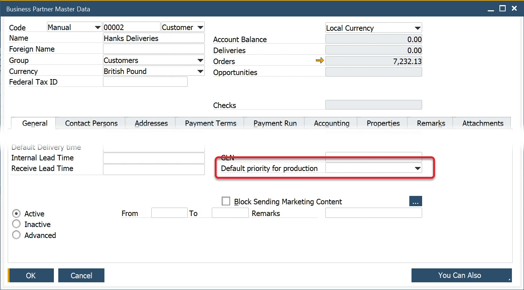Maximize the Business Partner Master Data window
The height and width of the screenshot is (290, 524).
[x=502, y=8]
